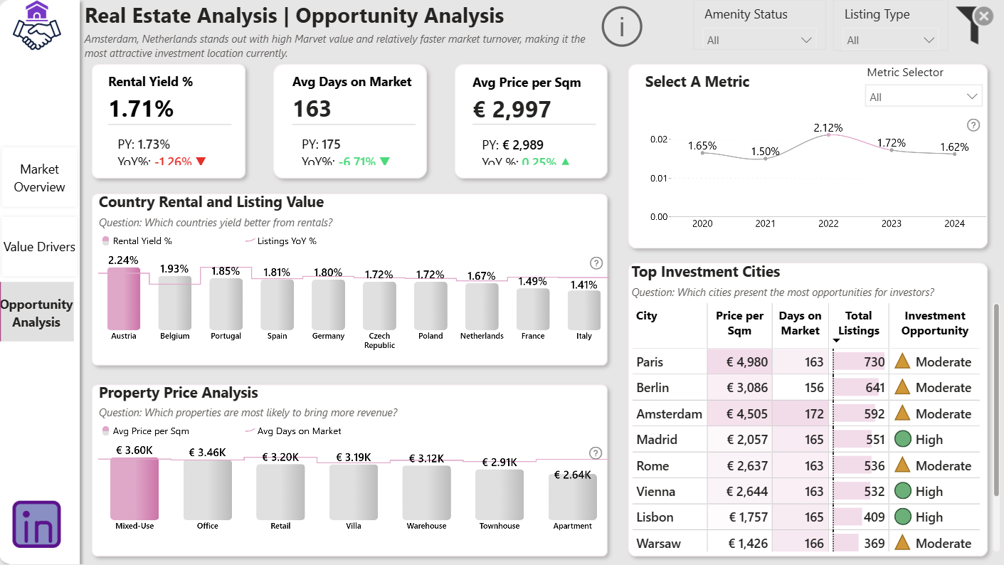The image size is (1004, 565).
Task: Click Paris Moderate triangle warning icon
Action: (902, 361)
